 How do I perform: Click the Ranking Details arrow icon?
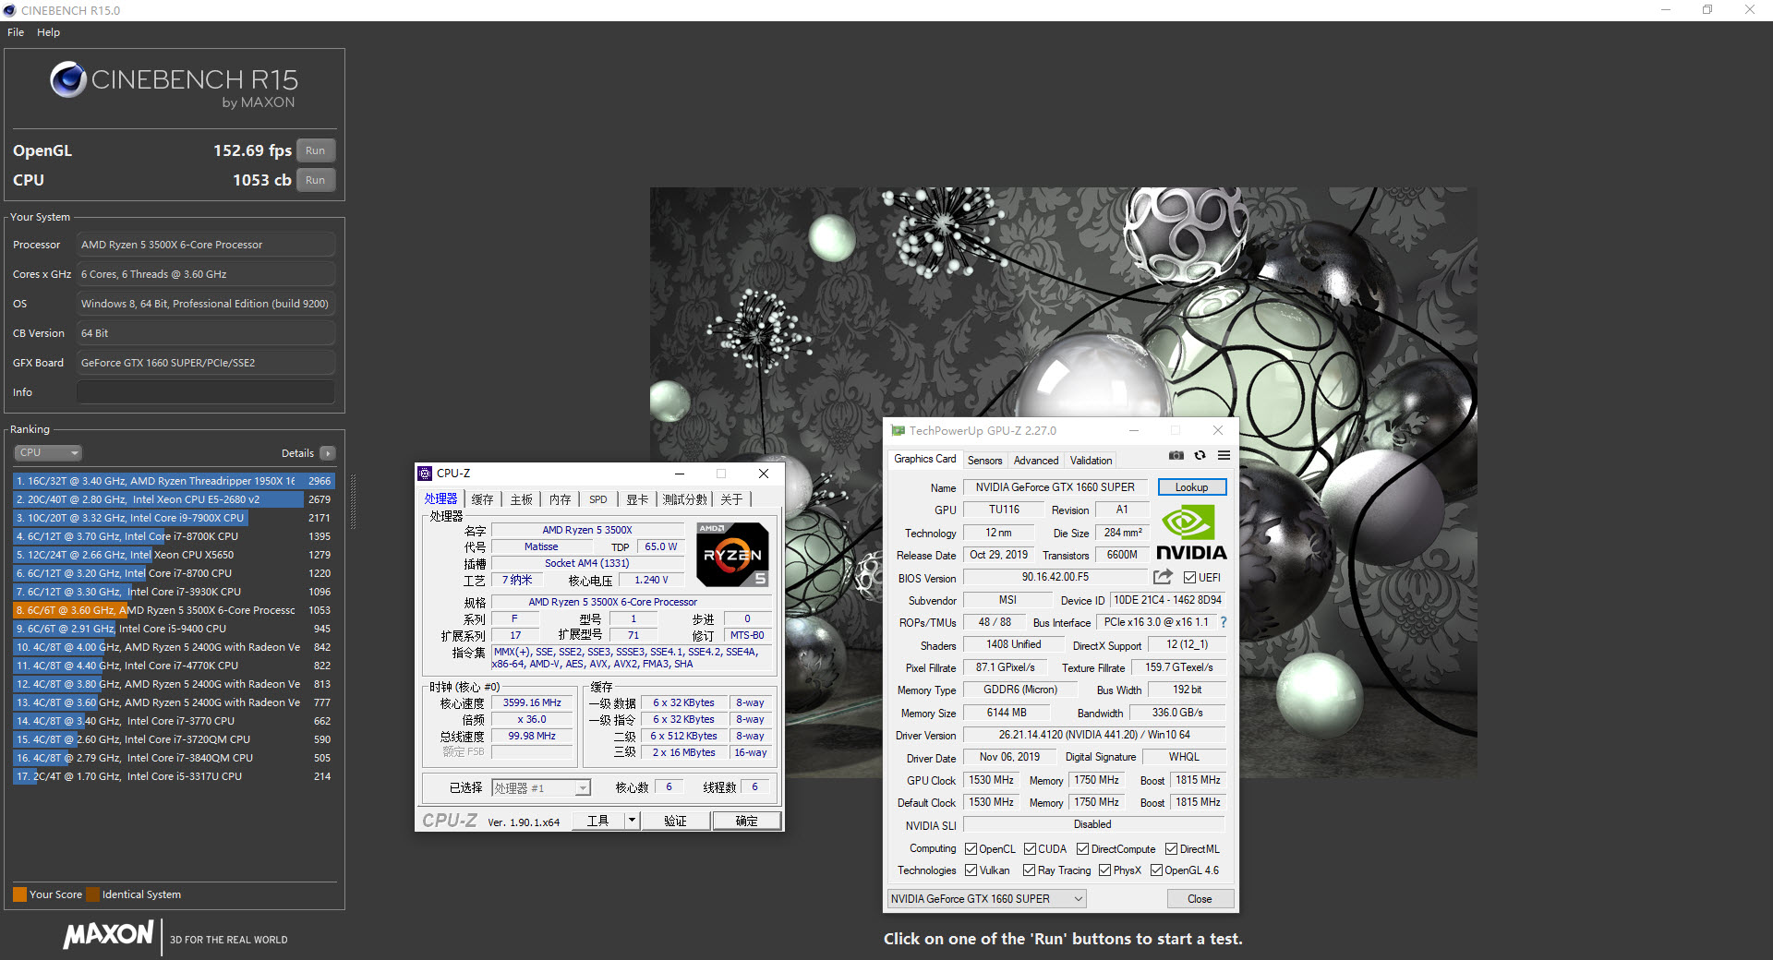tap(328, 453)
